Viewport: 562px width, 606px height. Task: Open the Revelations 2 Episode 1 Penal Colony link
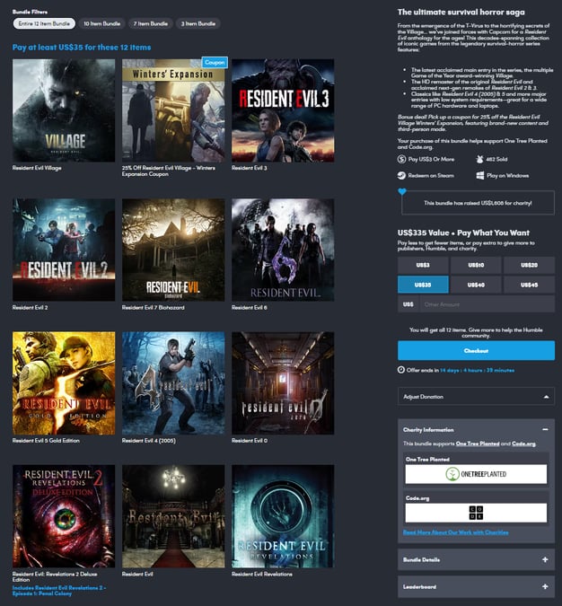pyautogui.click(x=58, y=591)
